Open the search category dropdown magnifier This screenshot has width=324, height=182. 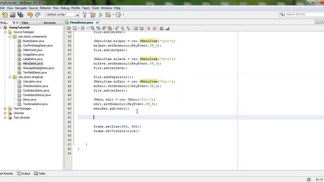(x=282, y=14)
